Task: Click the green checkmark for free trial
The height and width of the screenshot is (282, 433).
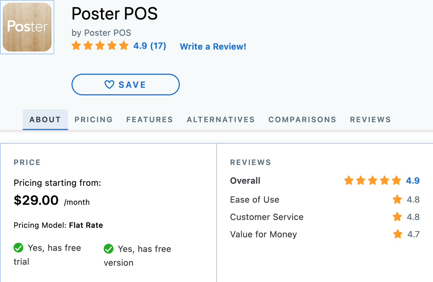Action: (18, 248)
